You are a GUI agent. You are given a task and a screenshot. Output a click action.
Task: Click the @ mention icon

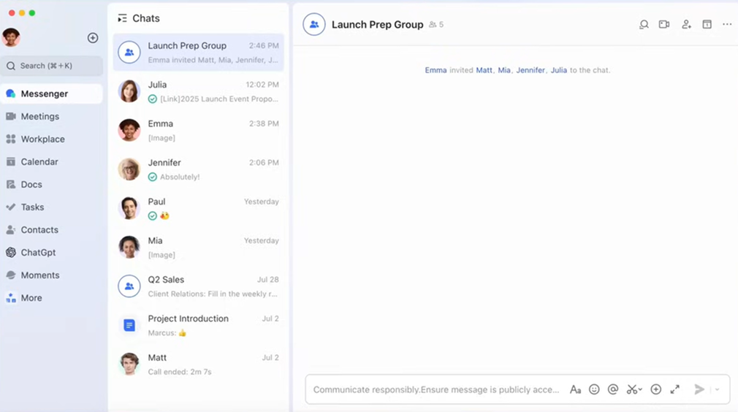(x=613, y=389)
